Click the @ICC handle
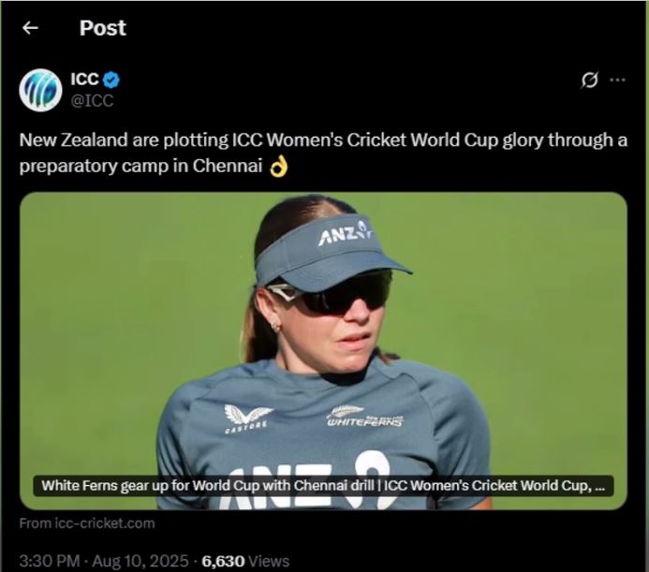This screenshot has width=649, height=572. [92, 101]
